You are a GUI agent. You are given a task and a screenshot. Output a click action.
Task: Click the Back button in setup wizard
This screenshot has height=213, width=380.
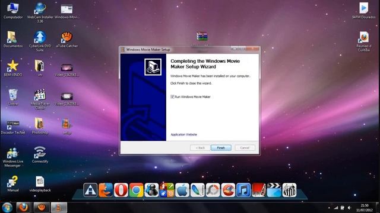[x=200, y=147]
